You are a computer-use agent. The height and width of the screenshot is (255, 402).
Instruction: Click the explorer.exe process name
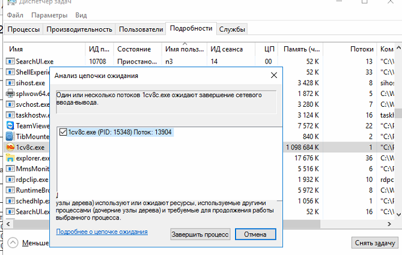[x=32, y=158]
